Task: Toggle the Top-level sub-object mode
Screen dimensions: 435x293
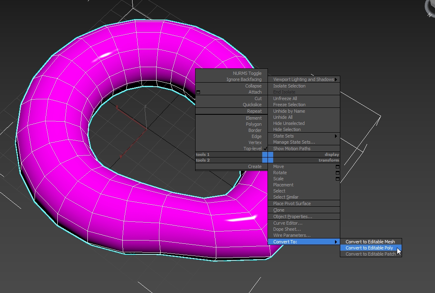Action: point(252,149)
